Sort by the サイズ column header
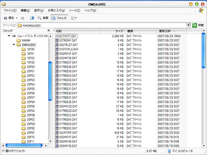This screenshot has height=155, width=207. pyautogui.click(x=113, y=31)
